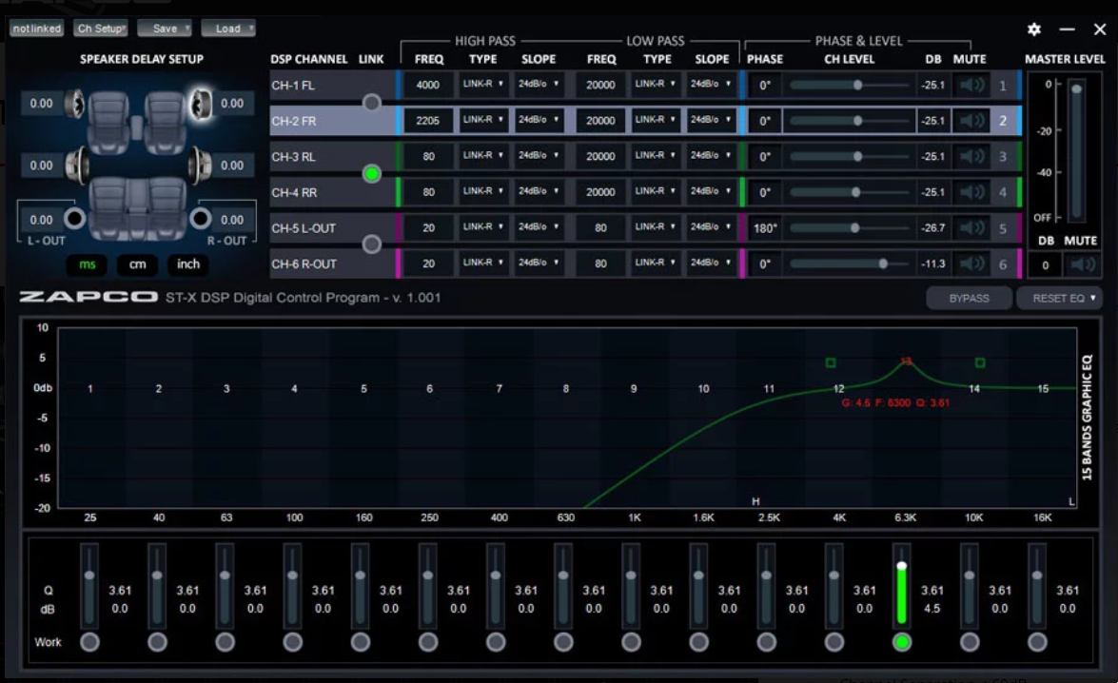Mute channel CH-2 FR speaker icon
The image size is (1118, 683).
(x=971, y=121)
